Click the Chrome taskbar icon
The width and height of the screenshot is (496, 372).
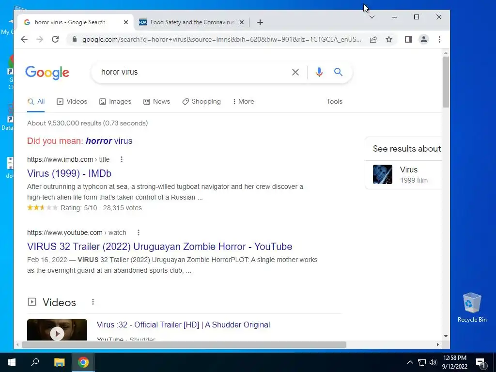click(83, 362)
